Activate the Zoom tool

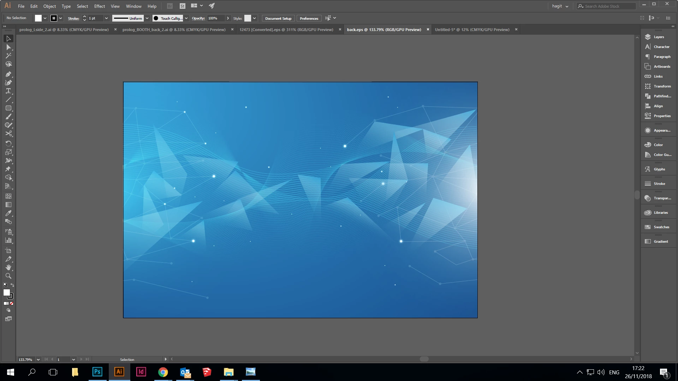8,276
